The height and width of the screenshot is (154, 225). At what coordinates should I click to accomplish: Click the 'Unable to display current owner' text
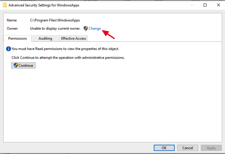tap(55, 28)
